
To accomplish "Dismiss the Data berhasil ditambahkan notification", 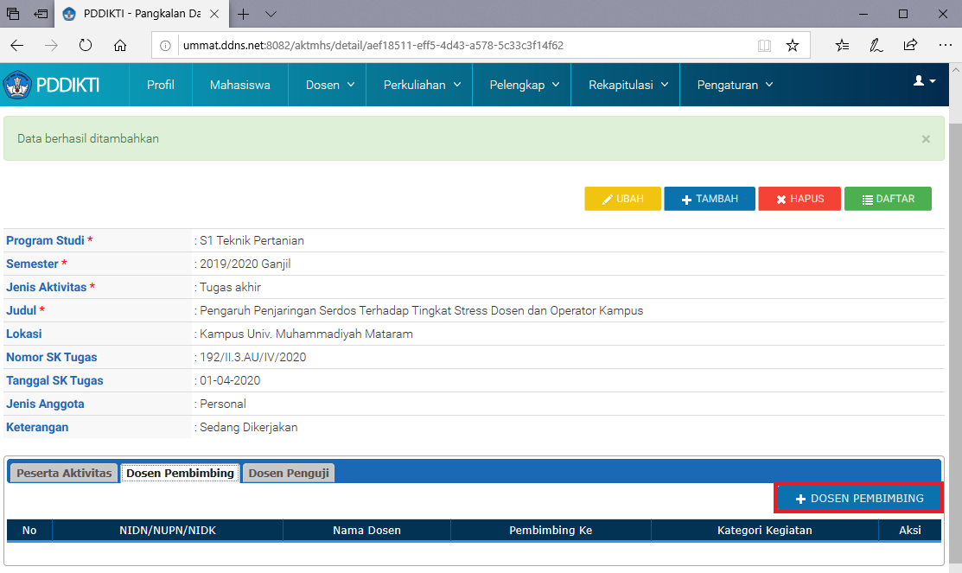I will click(x=925, y=139).
